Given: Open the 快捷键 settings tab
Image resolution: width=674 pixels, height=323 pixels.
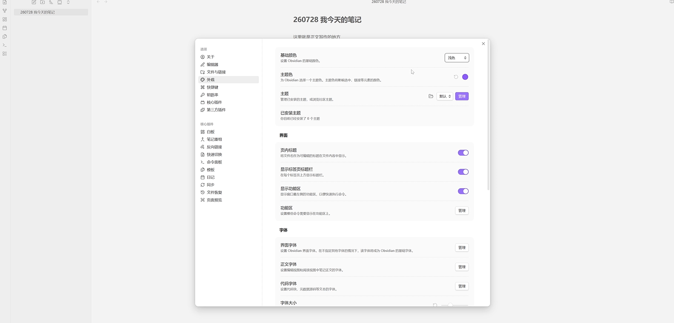Looking at the screenshot, I should (229, 87).
